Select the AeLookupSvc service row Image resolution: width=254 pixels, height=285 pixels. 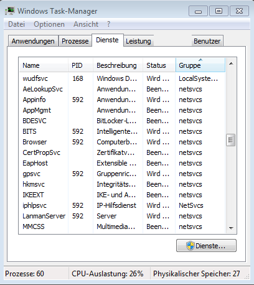pyautogui.click(x=122, y=89)
